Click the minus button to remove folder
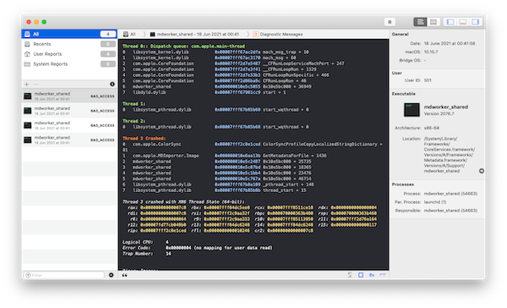Viewport: 507px width, 308px height. pos(36,85)
